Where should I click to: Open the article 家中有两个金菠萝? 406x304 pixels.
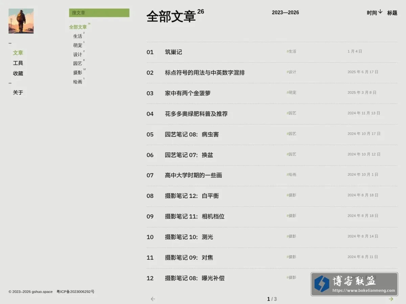tap(188, 93)
